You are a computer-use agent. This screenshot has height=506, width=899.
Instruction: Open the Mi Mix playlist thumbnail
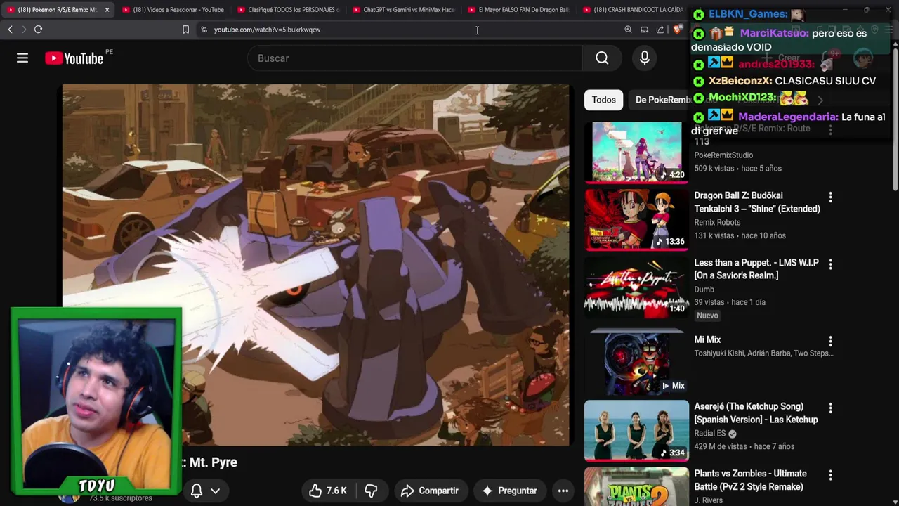pos(636,364)
